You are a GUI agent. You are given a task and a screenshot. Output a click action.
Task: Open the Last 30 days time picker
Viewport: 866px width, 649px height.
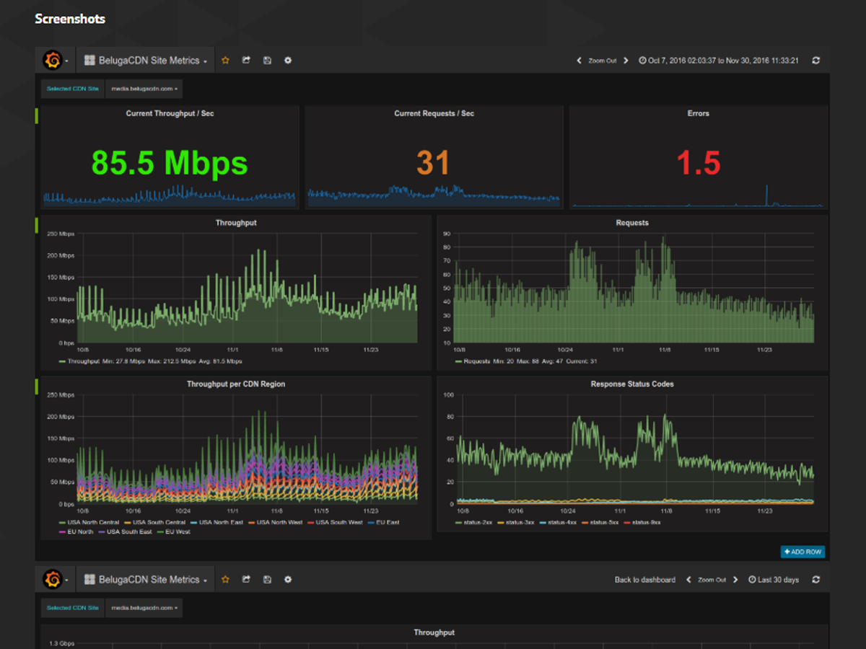click(x=774, y=580)
